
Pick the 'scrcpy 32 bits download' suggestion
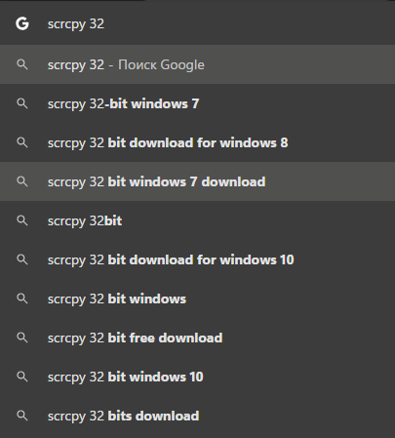click(x=197, y=416)
